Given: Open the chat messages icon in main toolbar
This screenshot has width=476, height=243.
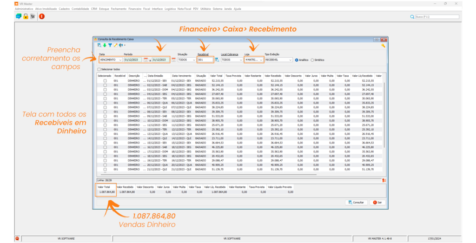Looking at the screenshot, I should 19,16.
